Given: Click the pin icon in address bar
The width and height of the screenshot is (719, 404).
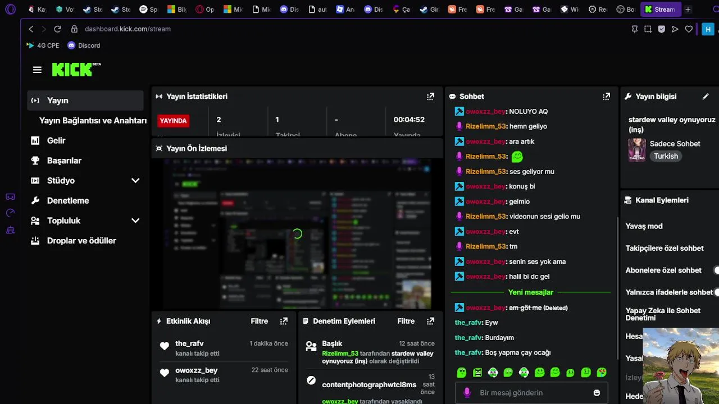Looking at the screenshot, I should [635, 29].
